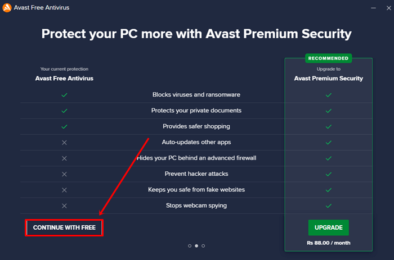This screenshot has height=260, width=394.
Task: Click Free checkmark for Provides safer shopping
Action: (64, 126)
